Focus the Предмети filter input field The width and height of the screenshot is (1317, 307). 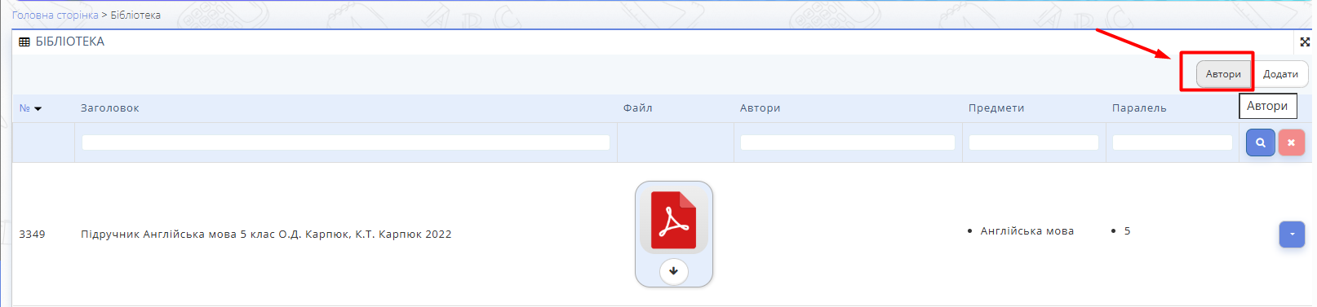point(1034,143)
